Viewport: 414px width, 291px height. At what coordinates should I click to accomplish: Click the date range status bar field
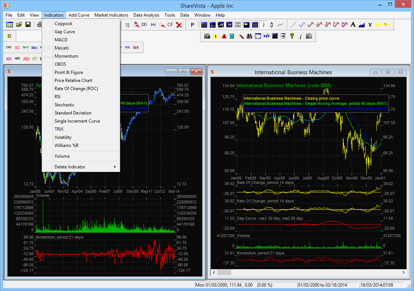pos(327,285)
